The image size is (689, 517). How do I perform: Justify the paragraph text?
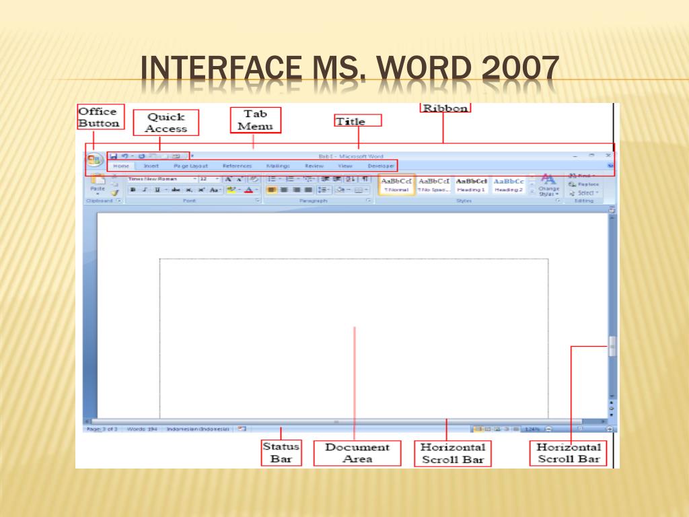point(308,190)
